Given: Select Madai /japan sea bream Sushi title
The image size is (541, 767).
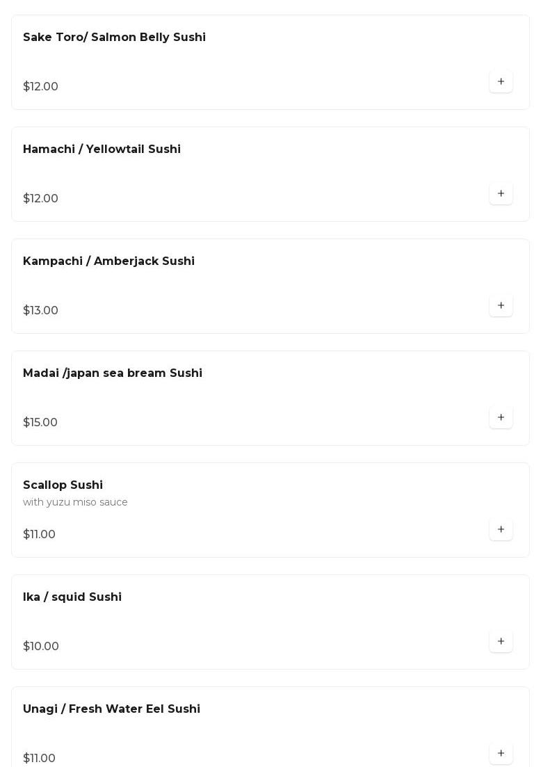Looking at the screenshot, I should (x=113, y=373).
